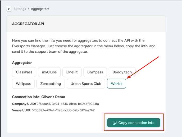Click the aggregator description paragraph
Image resolution: width=182 pixels, height=137 pixels.
coord(84,46)
